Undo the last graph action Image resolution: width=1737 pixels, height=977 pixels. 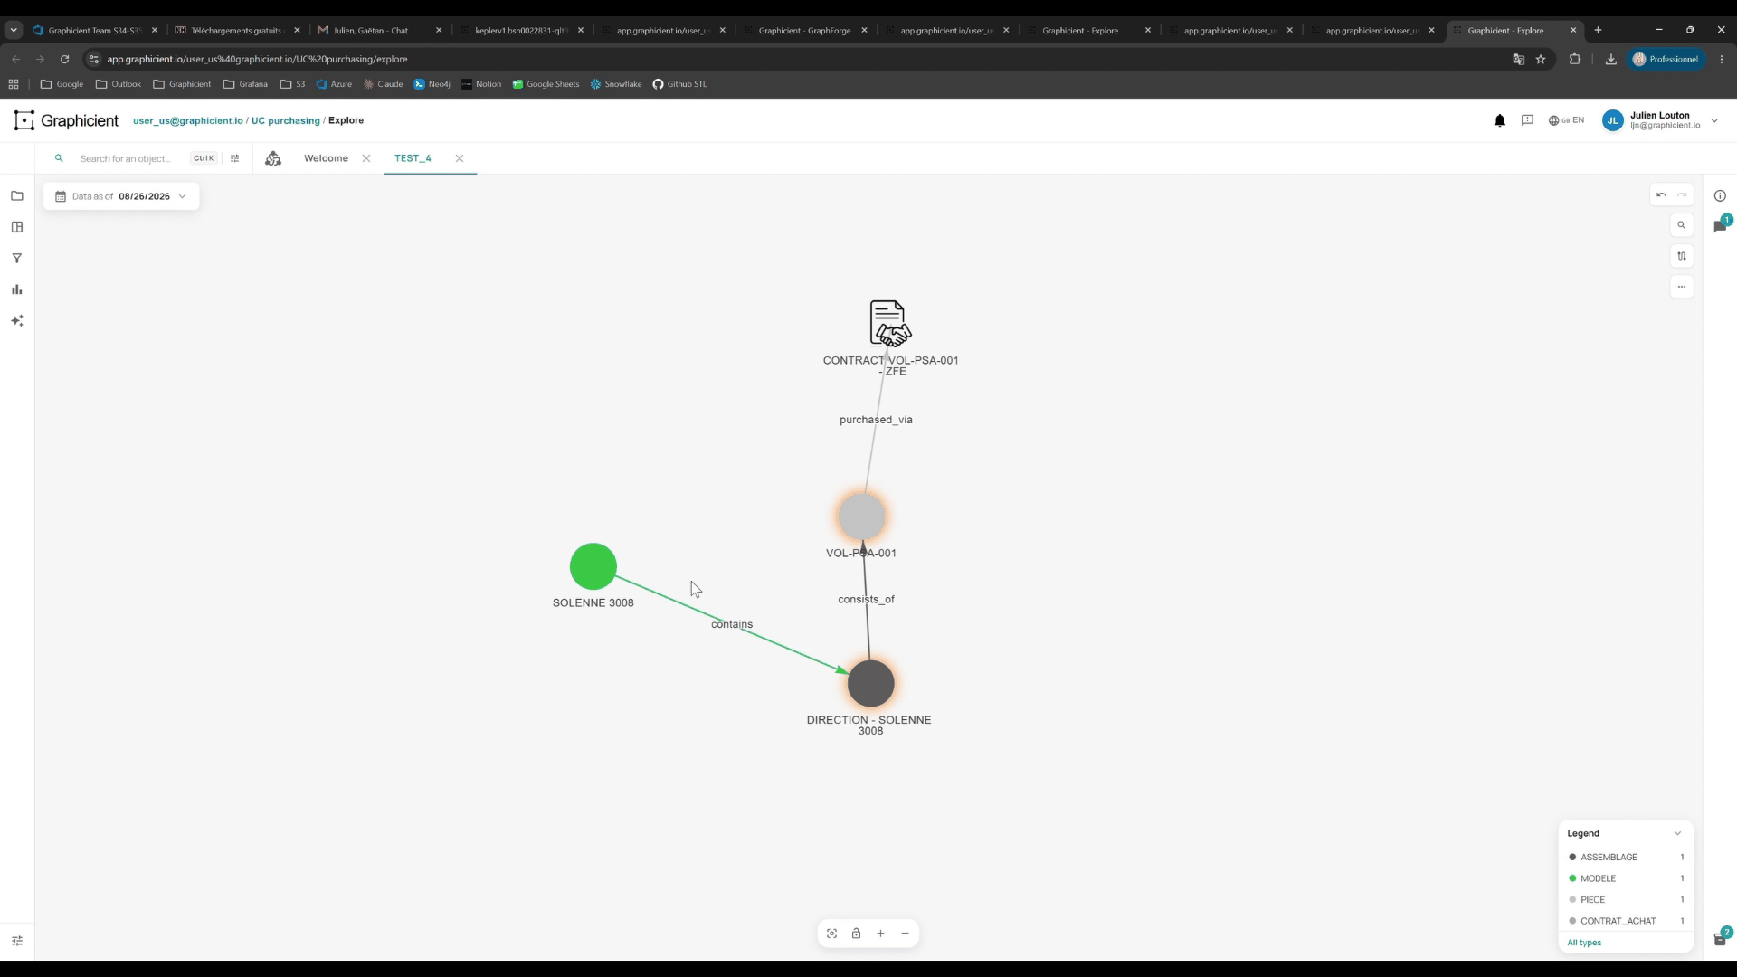(x=1661, y=195)
